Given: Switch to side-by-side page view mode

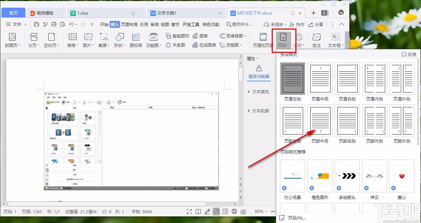Looking at the screenshot, I should click(198, 211).
